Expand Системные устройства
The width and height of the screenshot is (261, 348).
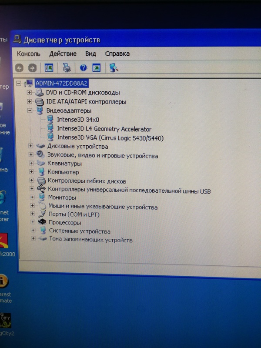33,230
